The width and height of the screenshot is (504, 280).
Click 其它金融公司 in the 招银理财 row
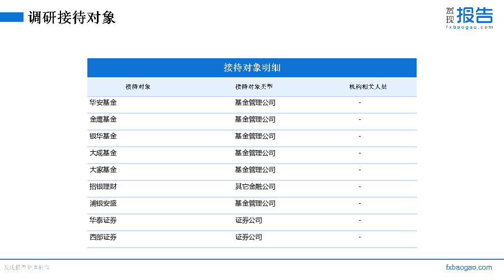tap(255, 186)
